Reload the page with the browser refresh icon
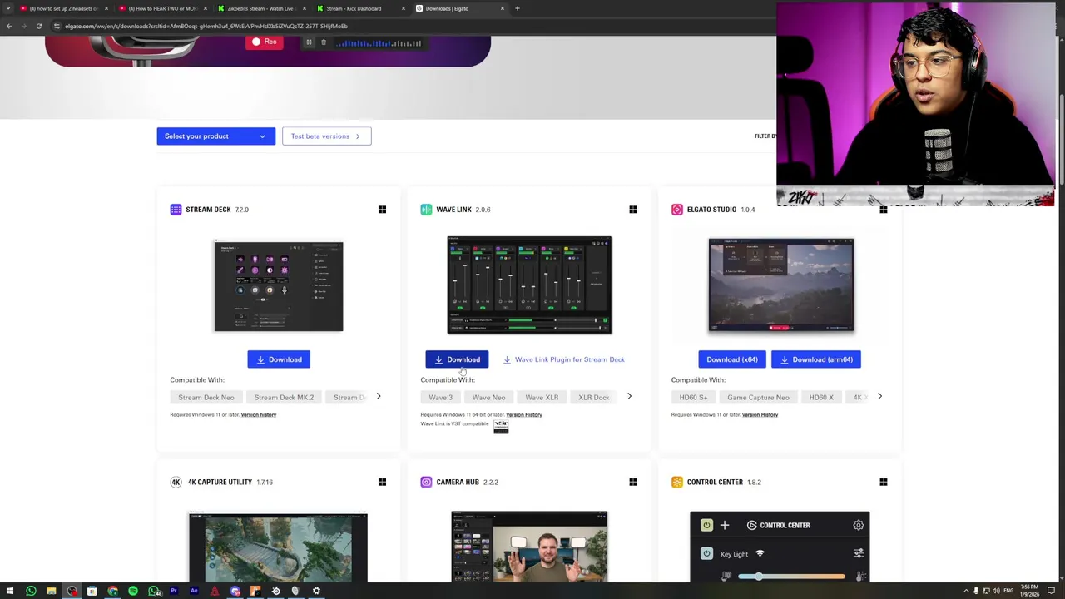Viewport: 1065px width, 599px height. (x=38, y=26)
